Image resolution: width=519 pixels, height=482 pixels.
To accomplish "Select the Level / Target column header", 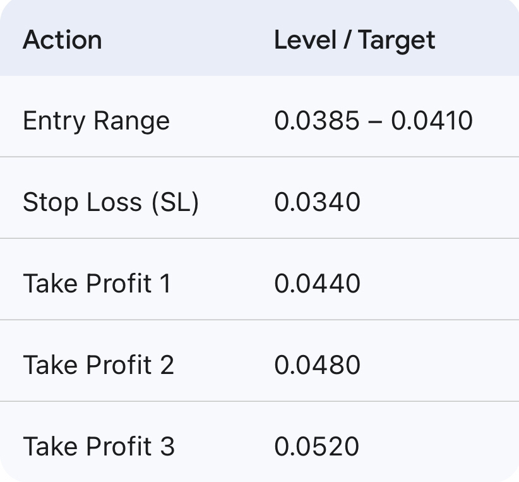I will point(354,40).
